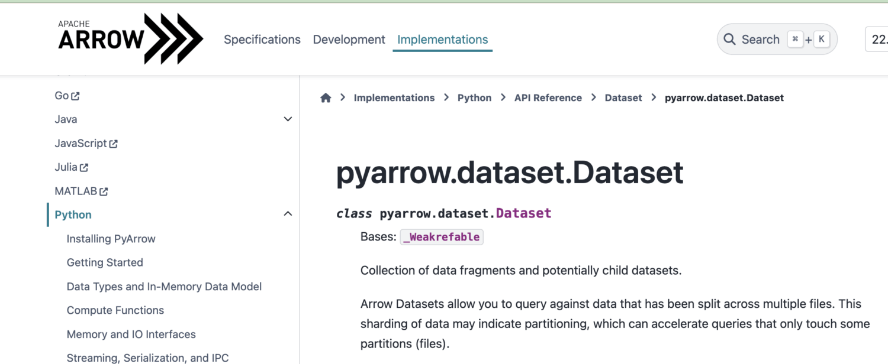Viewport: 888px width, 364px height.
Task: Click the Apache Arrow logo
Action: 130,38
